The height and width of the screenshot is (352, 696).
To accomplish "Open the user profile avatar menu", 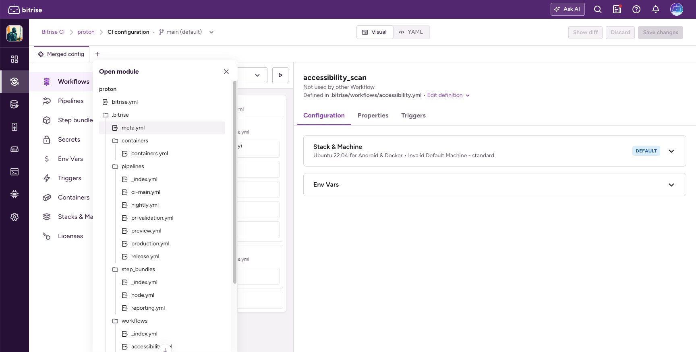I will click(x=677, y=9).
